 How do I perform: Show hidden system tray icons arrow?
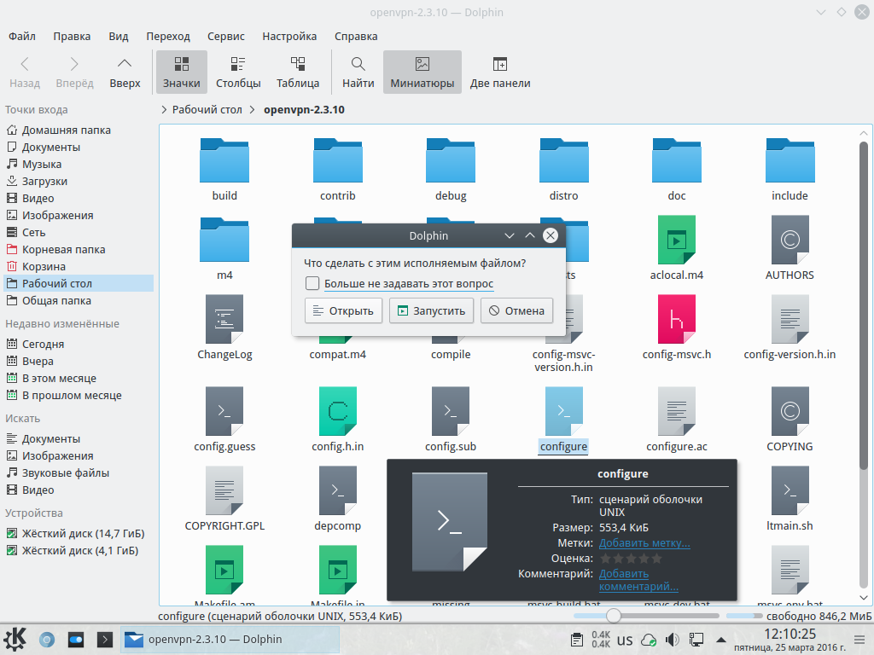[720, 640]
